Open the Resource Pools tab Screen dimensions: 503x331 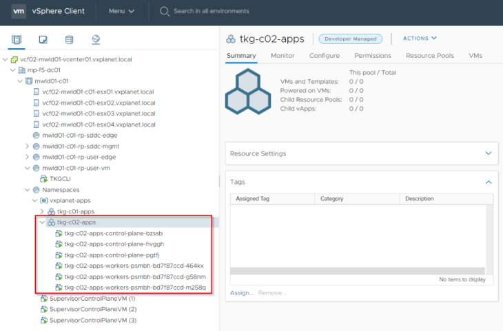pos(430,56)
